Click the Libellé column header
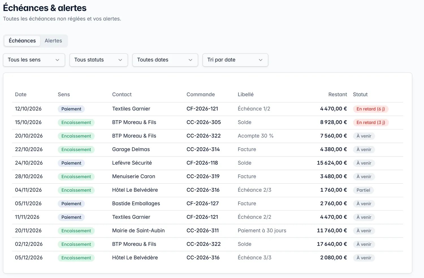 point(246,94)
